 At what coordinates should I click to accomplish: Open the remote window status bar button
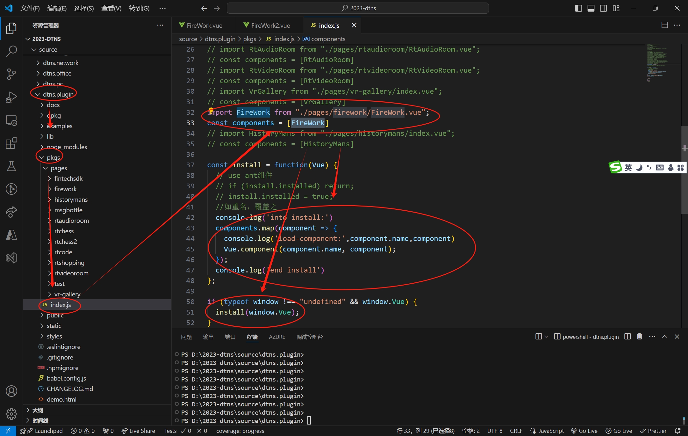tap(8, 431)
